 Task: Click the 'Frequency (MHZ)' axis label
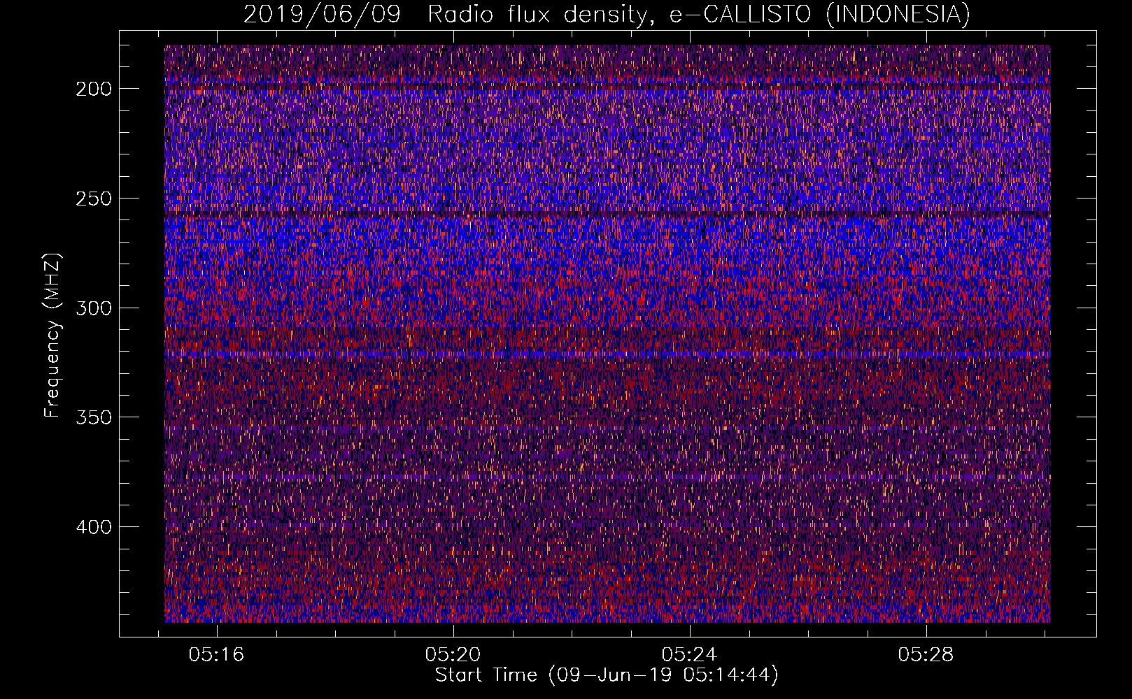point(52,335)
